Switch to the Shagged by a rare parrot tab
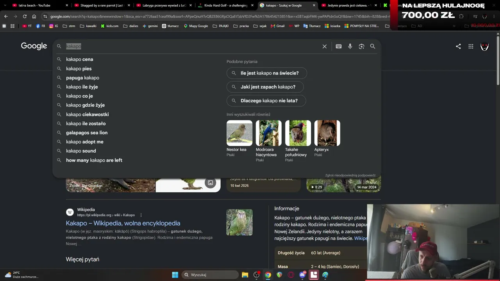The width and height of the screenshot is (500, 281). point(102,5)
